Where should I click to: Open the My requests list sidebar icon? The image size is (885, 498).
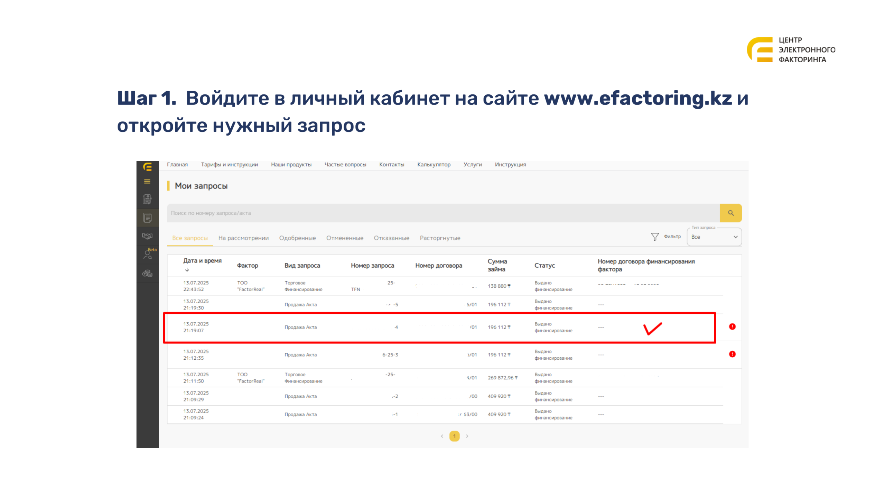coord(147,218)
